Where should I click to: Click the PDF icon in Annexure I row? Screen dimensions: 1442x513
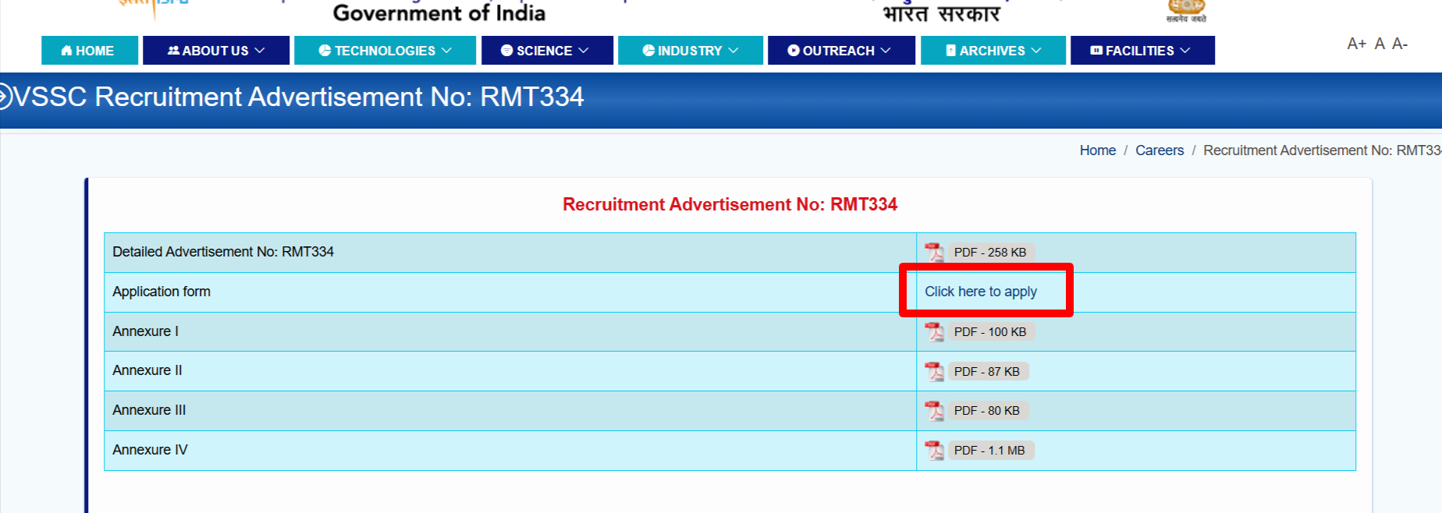pyautogui.click(x=934, y=331)
